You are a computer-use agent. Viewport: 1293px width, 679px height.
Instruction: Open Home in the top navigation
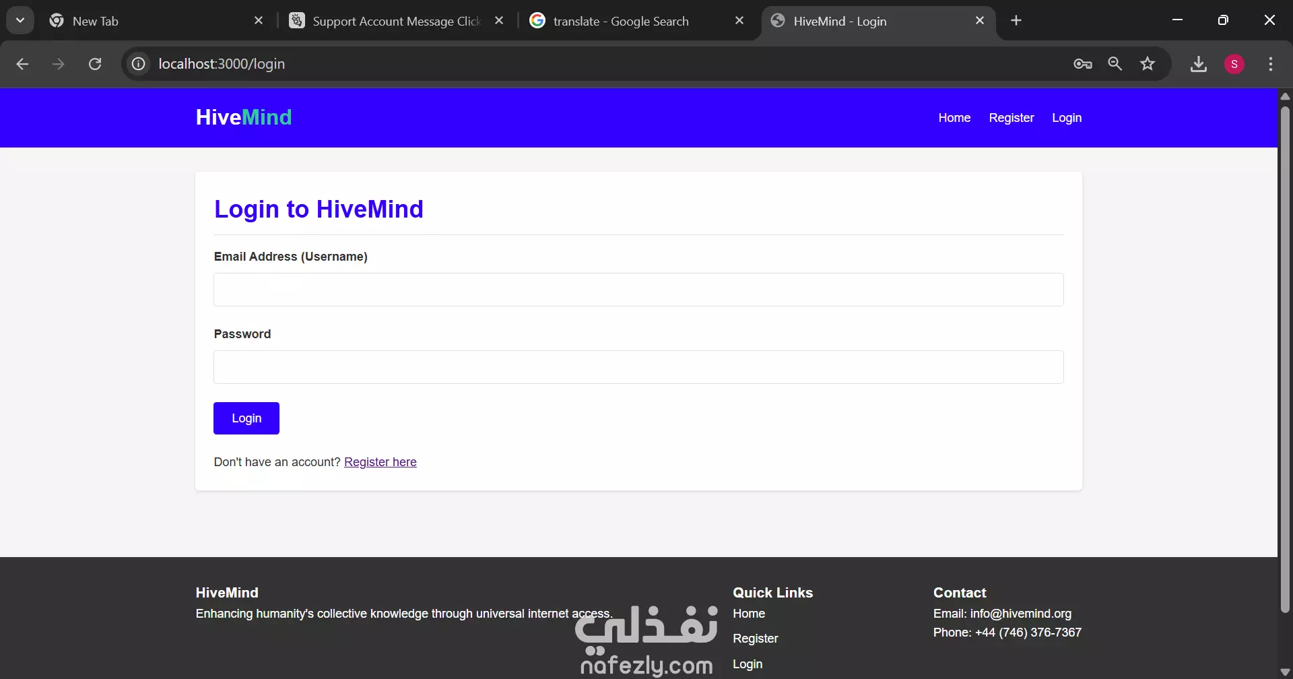click(954, 118)
